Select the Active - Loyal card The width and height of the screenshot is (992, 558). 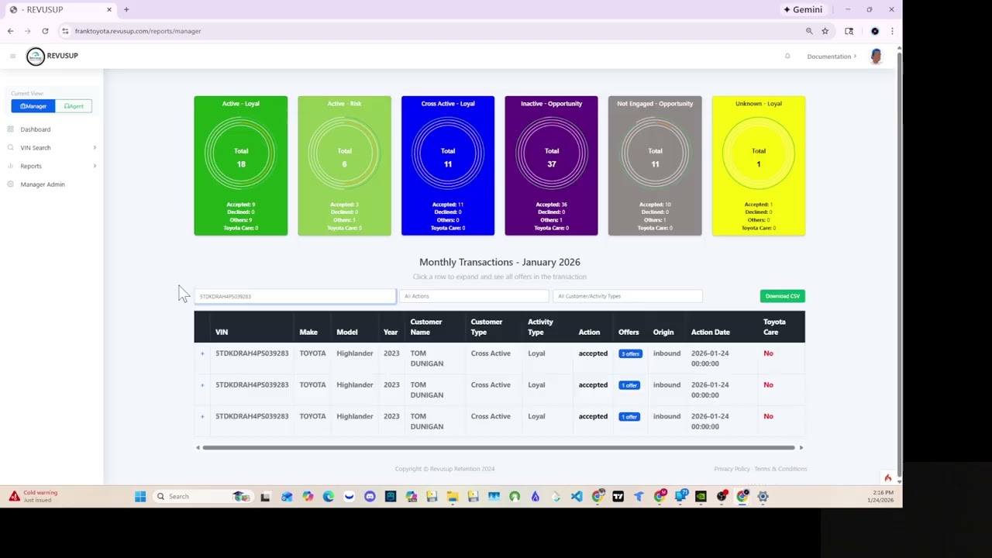240,165
